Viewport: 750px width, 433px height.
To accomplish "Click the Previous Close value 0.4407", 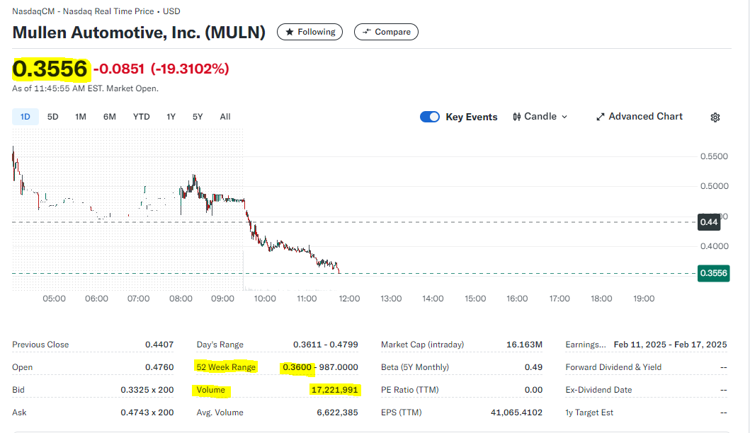I will click(159, 345).
